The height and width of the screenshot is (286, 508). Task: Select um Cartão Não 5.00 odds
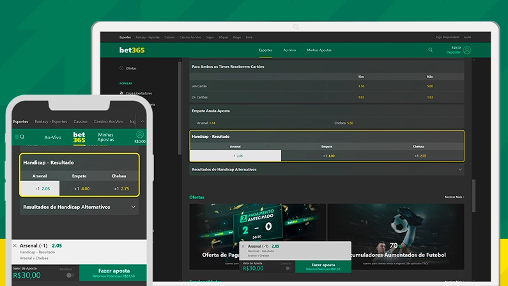pyautogui.click(x=429, y=86)
